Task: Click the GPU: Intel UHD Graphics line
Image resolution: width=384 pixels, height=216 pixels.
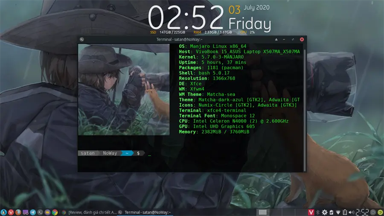Action: 217,127
